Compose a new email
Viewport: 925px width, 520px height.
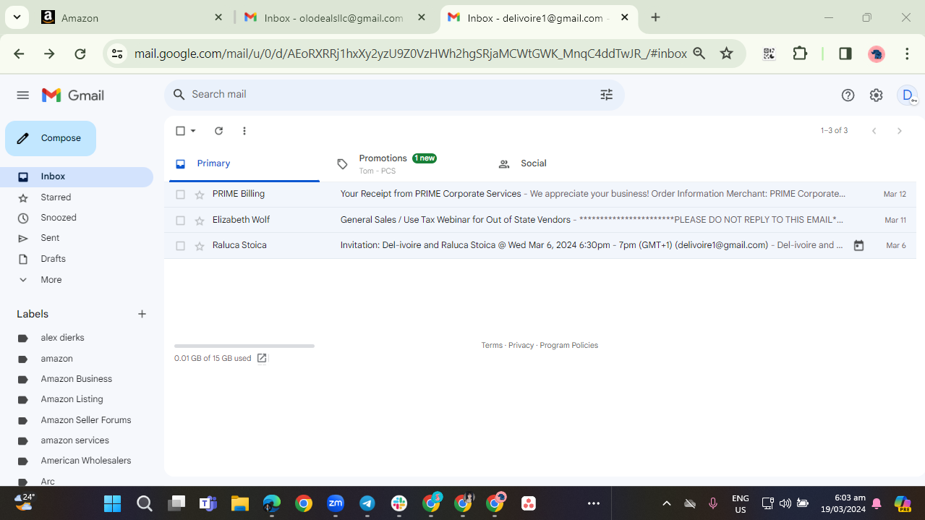(x=51, y=138)
